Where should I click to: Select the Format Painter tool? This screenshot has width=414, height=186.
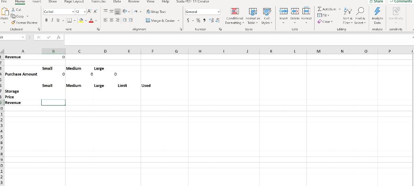coord(24,23)
